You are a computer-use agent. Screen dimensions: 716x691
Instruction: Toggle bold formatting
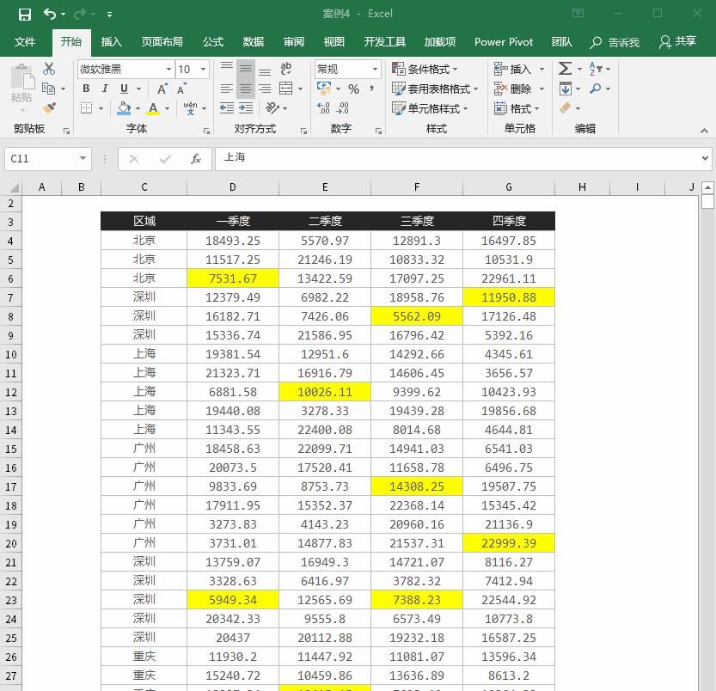tap(86, 89)
